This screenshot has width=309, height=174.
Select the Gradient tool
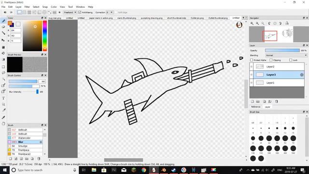tap(3, 59)
